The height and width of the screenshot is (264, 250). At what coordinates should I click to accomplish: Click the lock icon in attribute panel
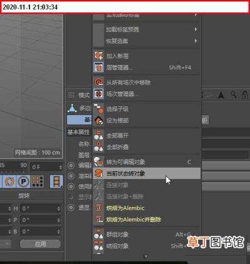[244, 95]
